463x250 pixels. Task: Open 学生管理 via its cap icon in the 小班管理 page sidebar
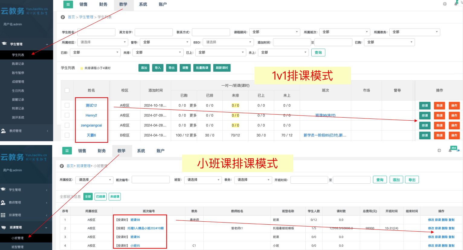tap(3, 189)
